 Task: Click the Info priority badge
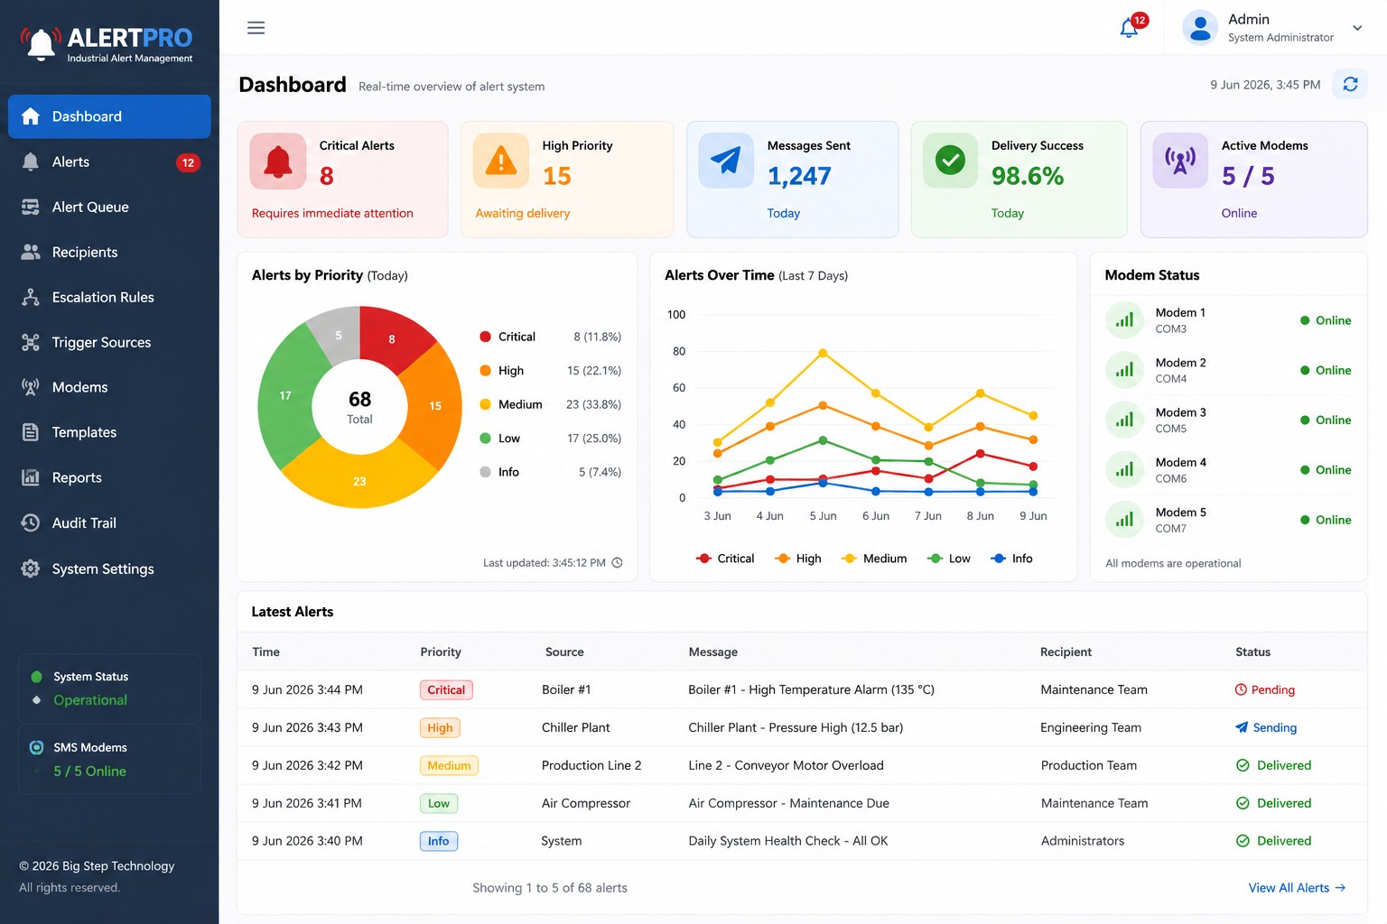point(439,842)
